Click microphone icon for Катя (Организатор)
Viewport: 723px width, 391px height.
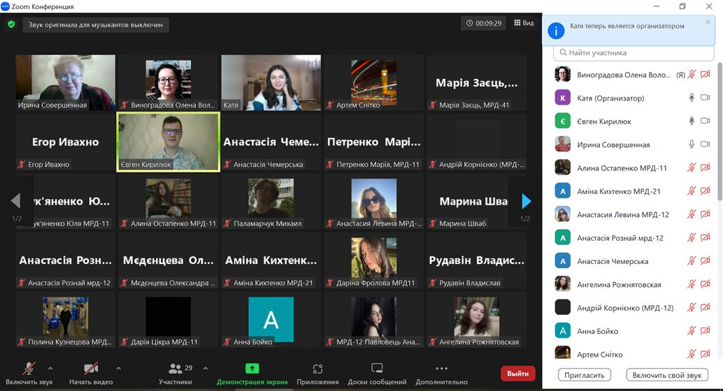pos(692,98)
